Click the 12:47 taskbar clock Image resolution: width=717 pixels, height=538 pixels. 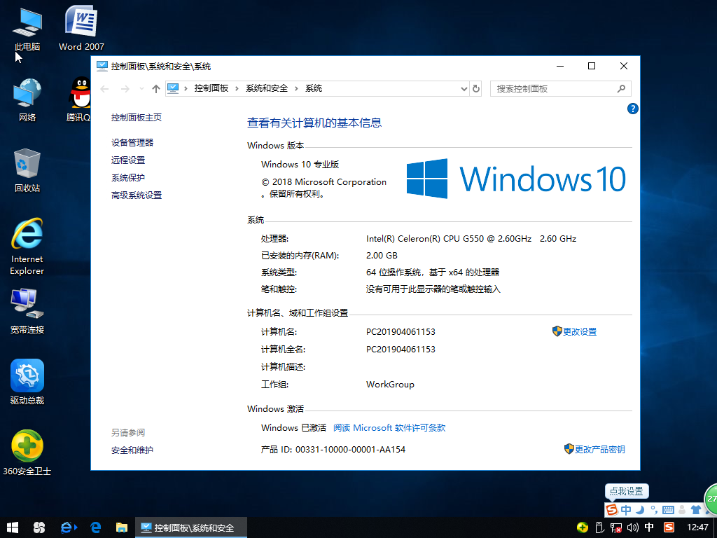[x=697, y=527]
